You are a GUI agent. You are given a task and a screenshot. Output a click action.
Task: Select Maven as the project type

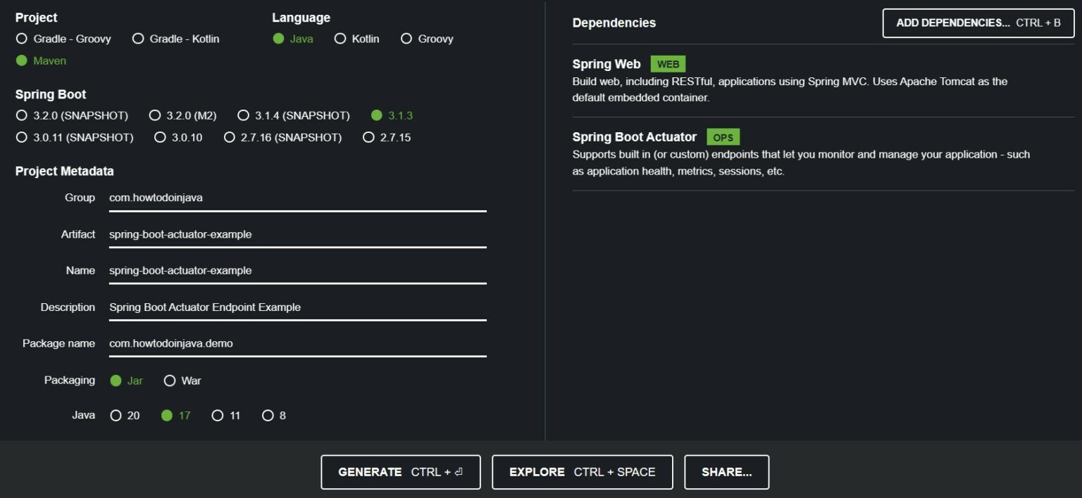(22, 60)
